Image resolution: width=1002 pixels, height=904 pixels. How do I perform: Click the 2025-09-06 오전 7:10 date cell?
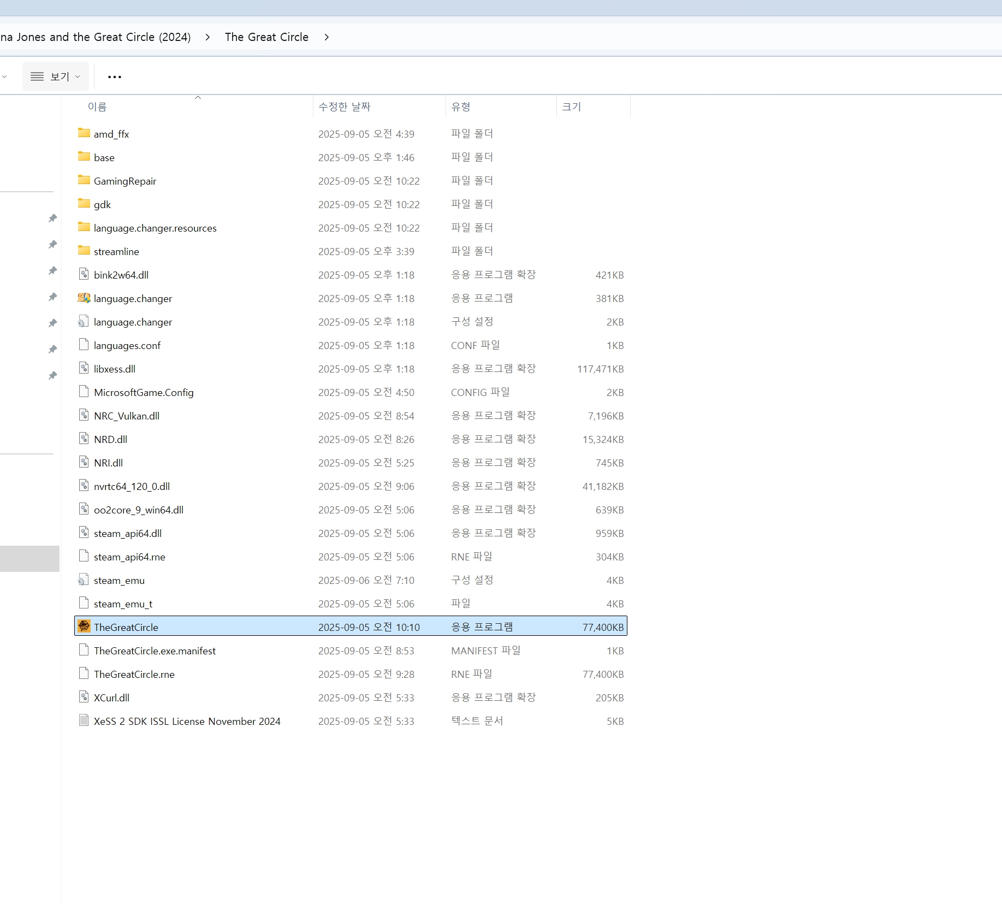point(366,580)
